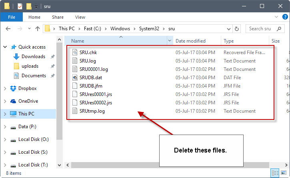Image resolution: width=290 pixels, height=178 pixels.
Task: Switch to Details view in status bar
Action: tap(275, 173)
